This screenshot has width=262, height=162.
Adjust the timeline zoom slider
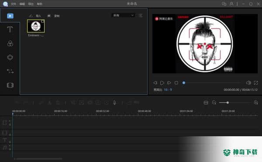pos(235,103)
